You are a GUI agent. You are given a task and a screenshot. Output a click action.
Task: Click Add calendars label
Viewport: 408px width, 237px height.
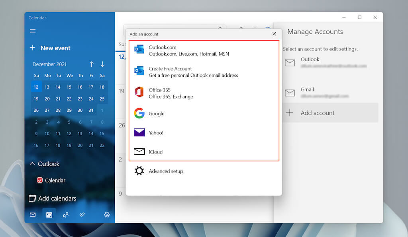tap(57, 198)
